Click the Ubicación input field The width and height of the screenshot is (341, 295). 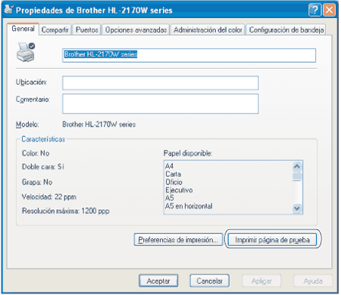pos(161,83)
